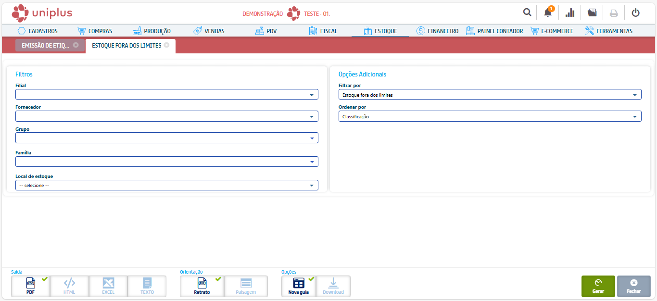Switch to the Emissão de Etiq... tab

tap(46, 46)
